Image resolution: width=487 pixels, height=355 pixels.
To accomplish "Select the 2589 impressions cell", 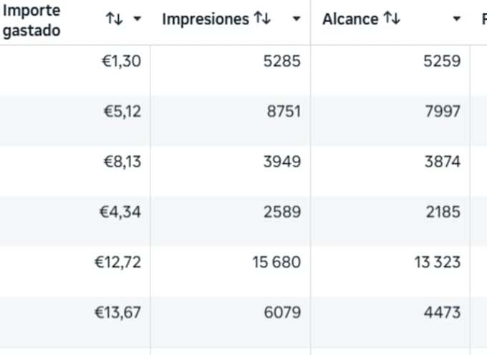I will click(x=282, y=213).
